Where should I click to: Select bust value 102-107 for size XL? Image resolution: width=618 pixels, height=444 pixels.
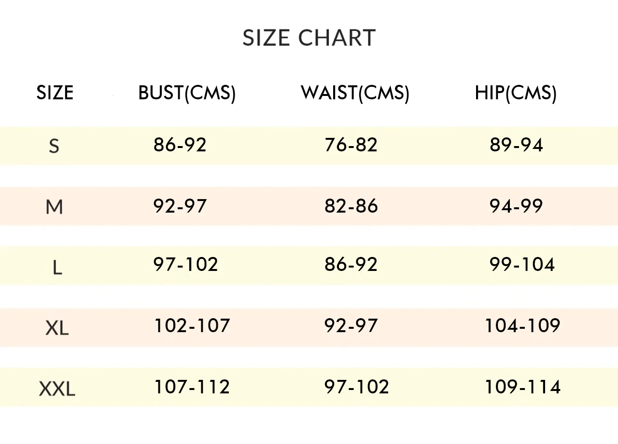pos(192,326)
